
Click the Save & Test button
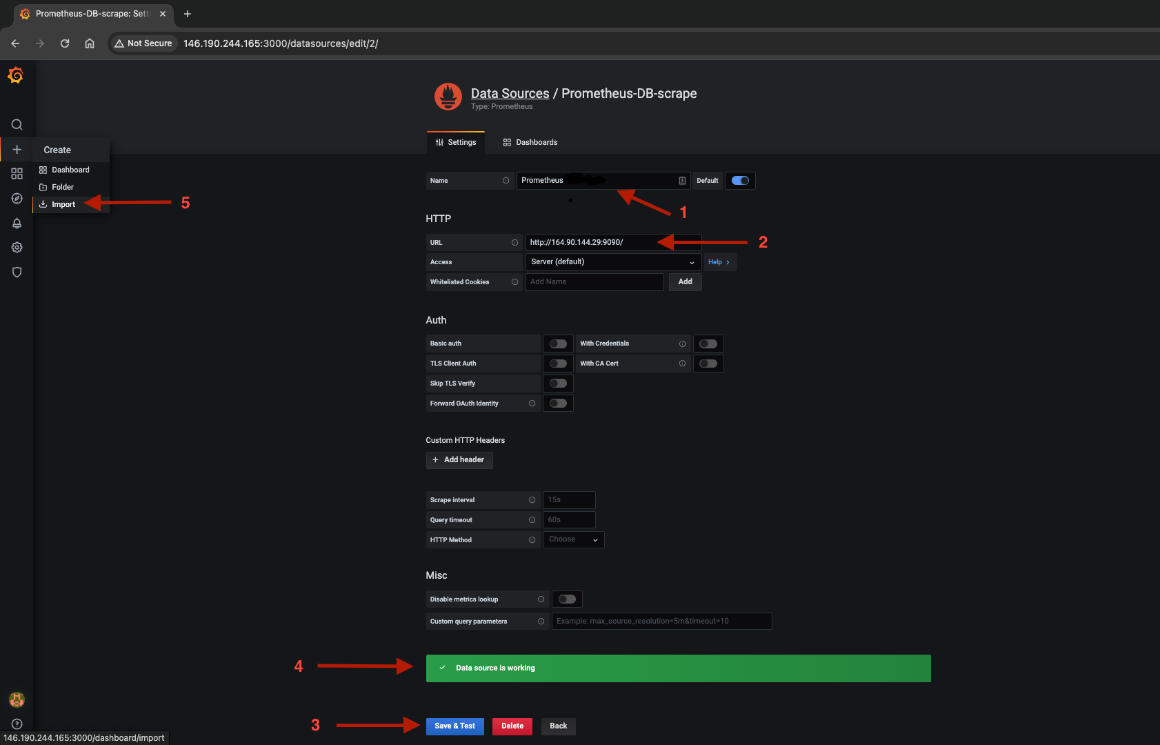click(x=455, y=726)
